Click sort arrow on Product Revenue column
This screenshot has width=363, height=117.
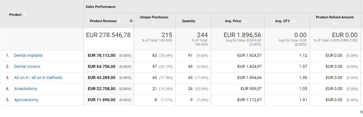[131, 21]
